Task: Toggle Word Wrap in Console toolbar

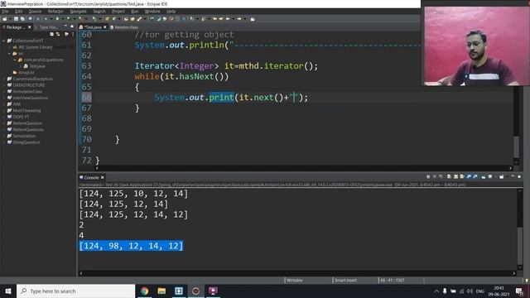Action: (x=462, y=176)
